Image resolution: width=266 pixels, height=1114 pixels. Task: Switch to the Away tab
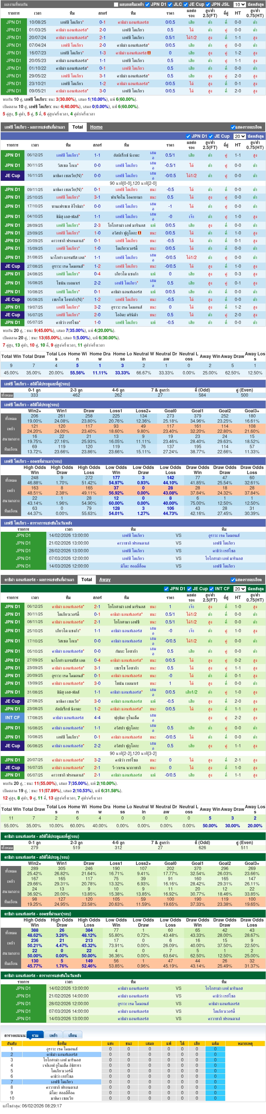105,580
